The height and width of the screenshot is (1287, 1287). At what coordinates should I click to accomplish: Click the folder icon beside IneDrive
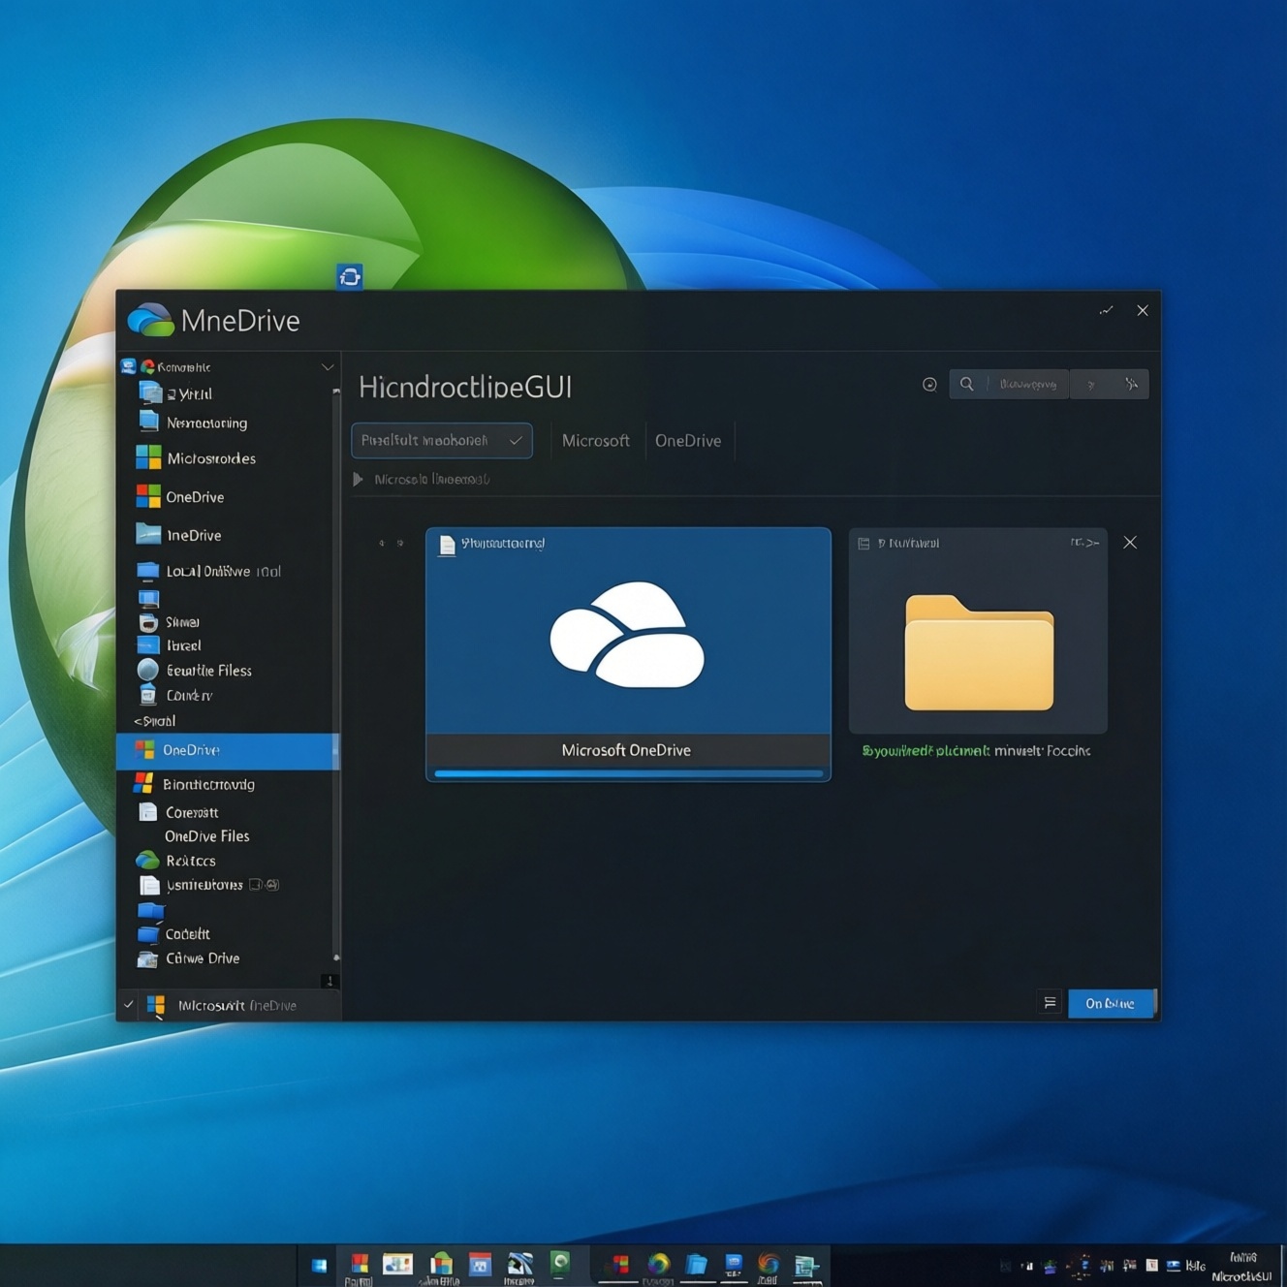148,534
